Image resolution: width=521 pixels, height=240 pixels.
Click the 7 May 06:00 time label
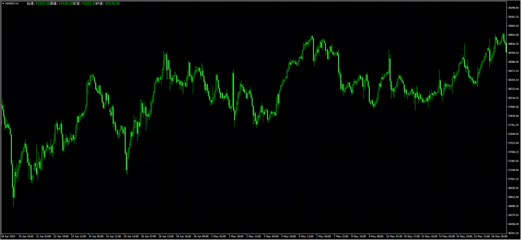point(324,236)
